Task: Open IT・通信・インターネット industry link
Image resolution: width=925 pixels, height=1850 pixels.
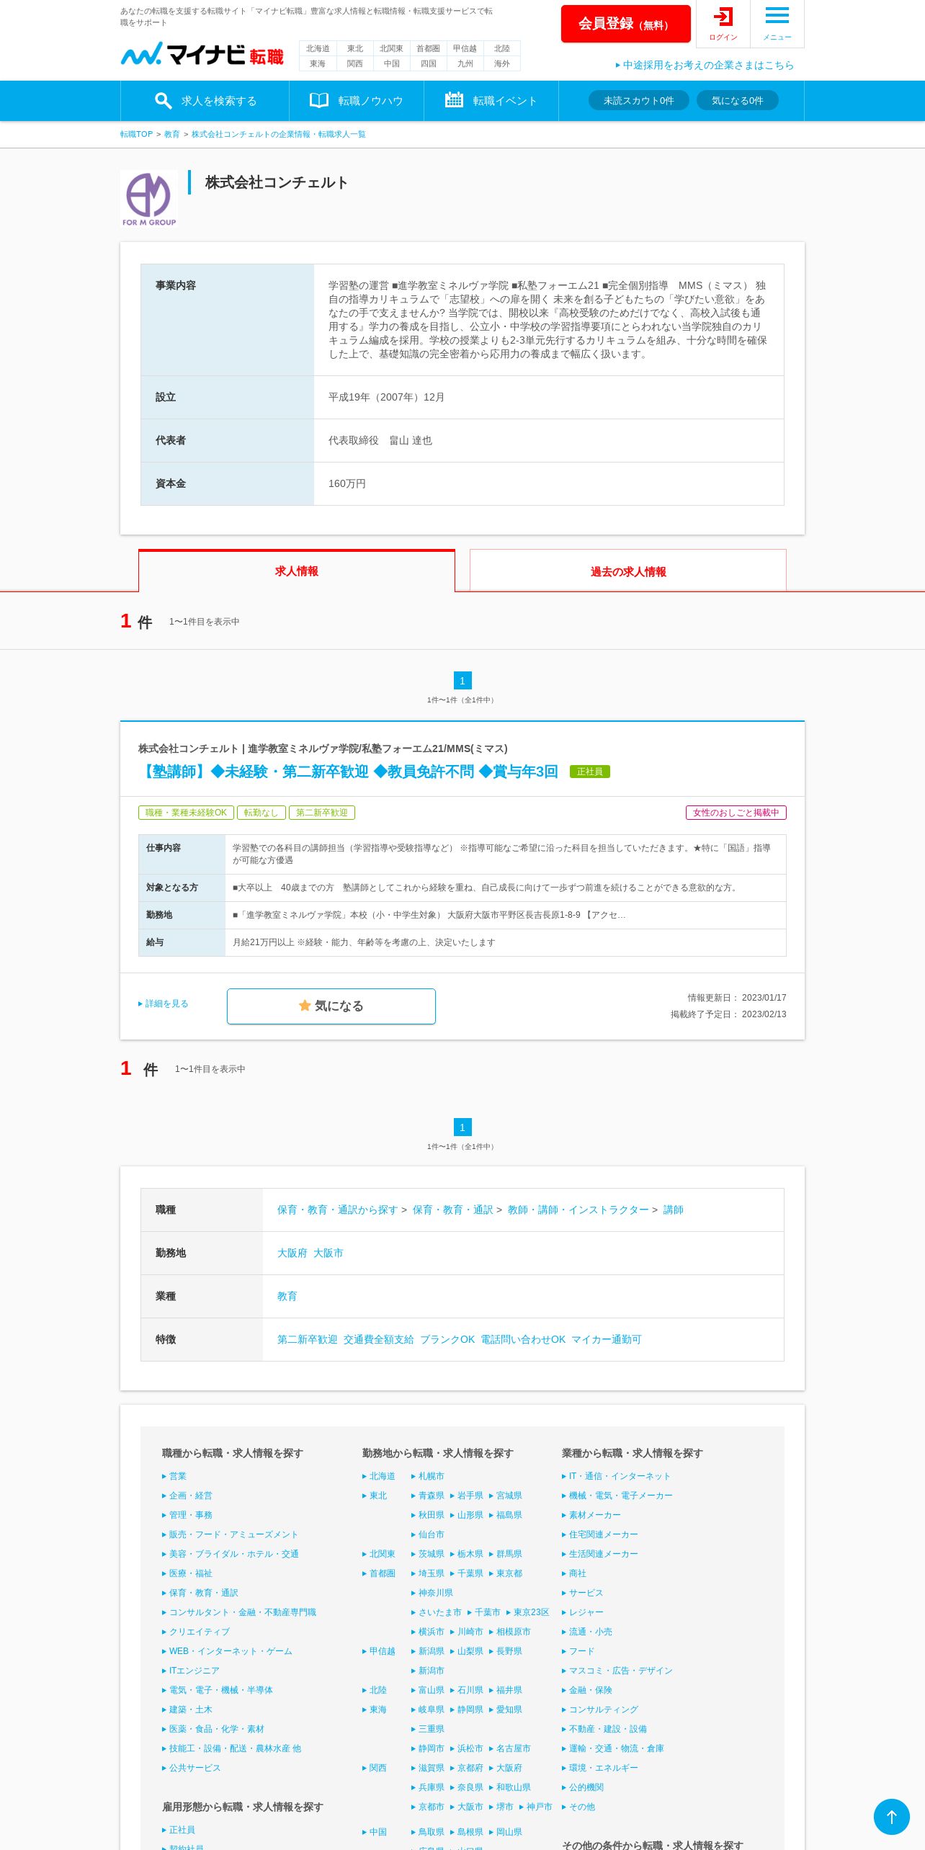Action: (x=617, y=1476)
